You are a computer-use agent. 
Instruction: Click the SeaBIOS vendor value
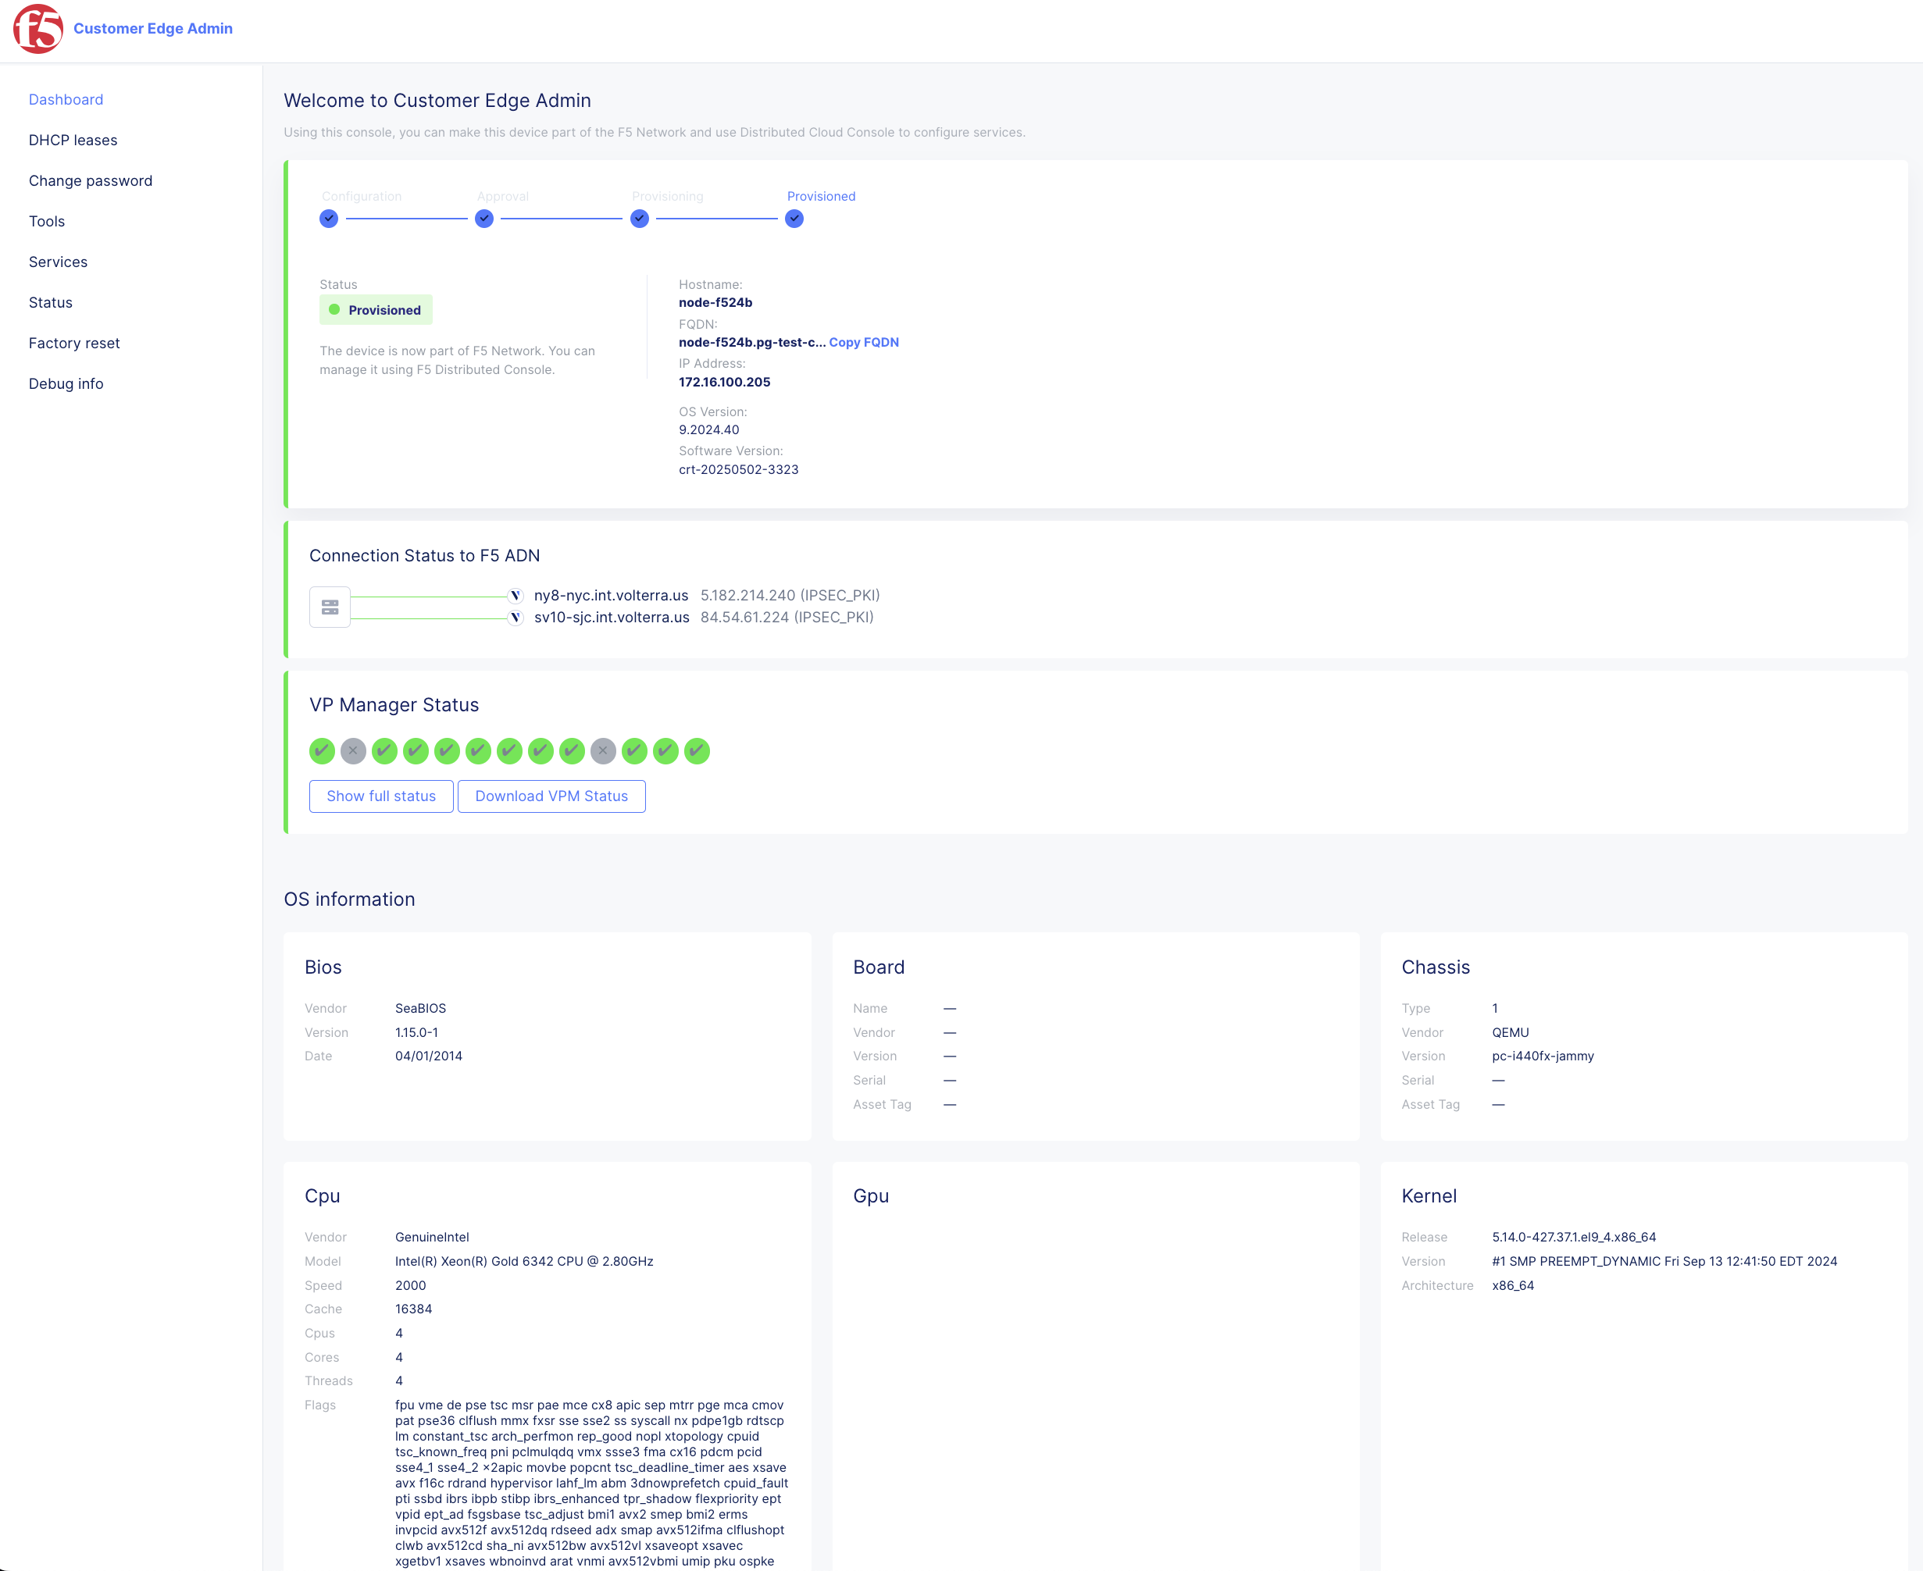(x=421, y=1009)
